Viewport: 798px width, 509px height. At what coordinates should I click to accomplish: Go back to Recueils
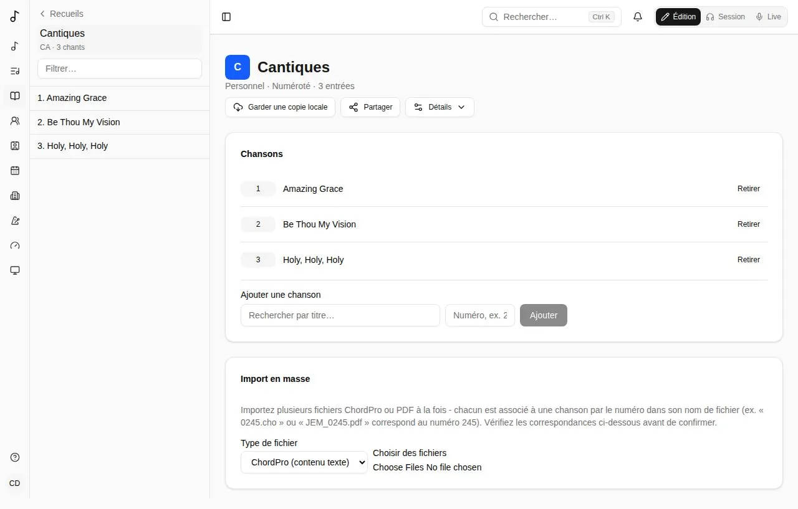coord(61,14)
